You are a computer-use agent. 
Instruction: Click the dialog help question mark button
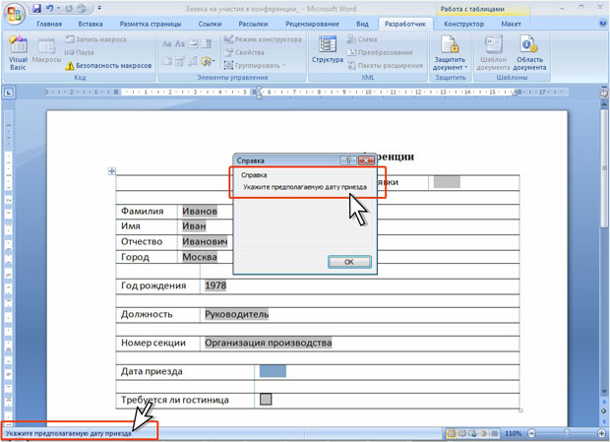(x=348, y=160)
